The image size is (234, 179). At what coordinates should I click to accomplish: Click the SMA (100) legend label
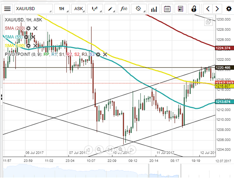click(15, 46)
